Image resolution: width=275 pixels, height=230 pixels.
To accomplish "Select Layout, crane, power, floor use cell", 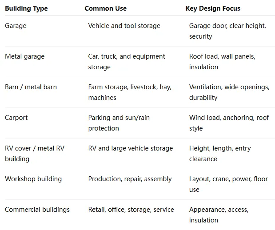I will (x=228, y=184).
